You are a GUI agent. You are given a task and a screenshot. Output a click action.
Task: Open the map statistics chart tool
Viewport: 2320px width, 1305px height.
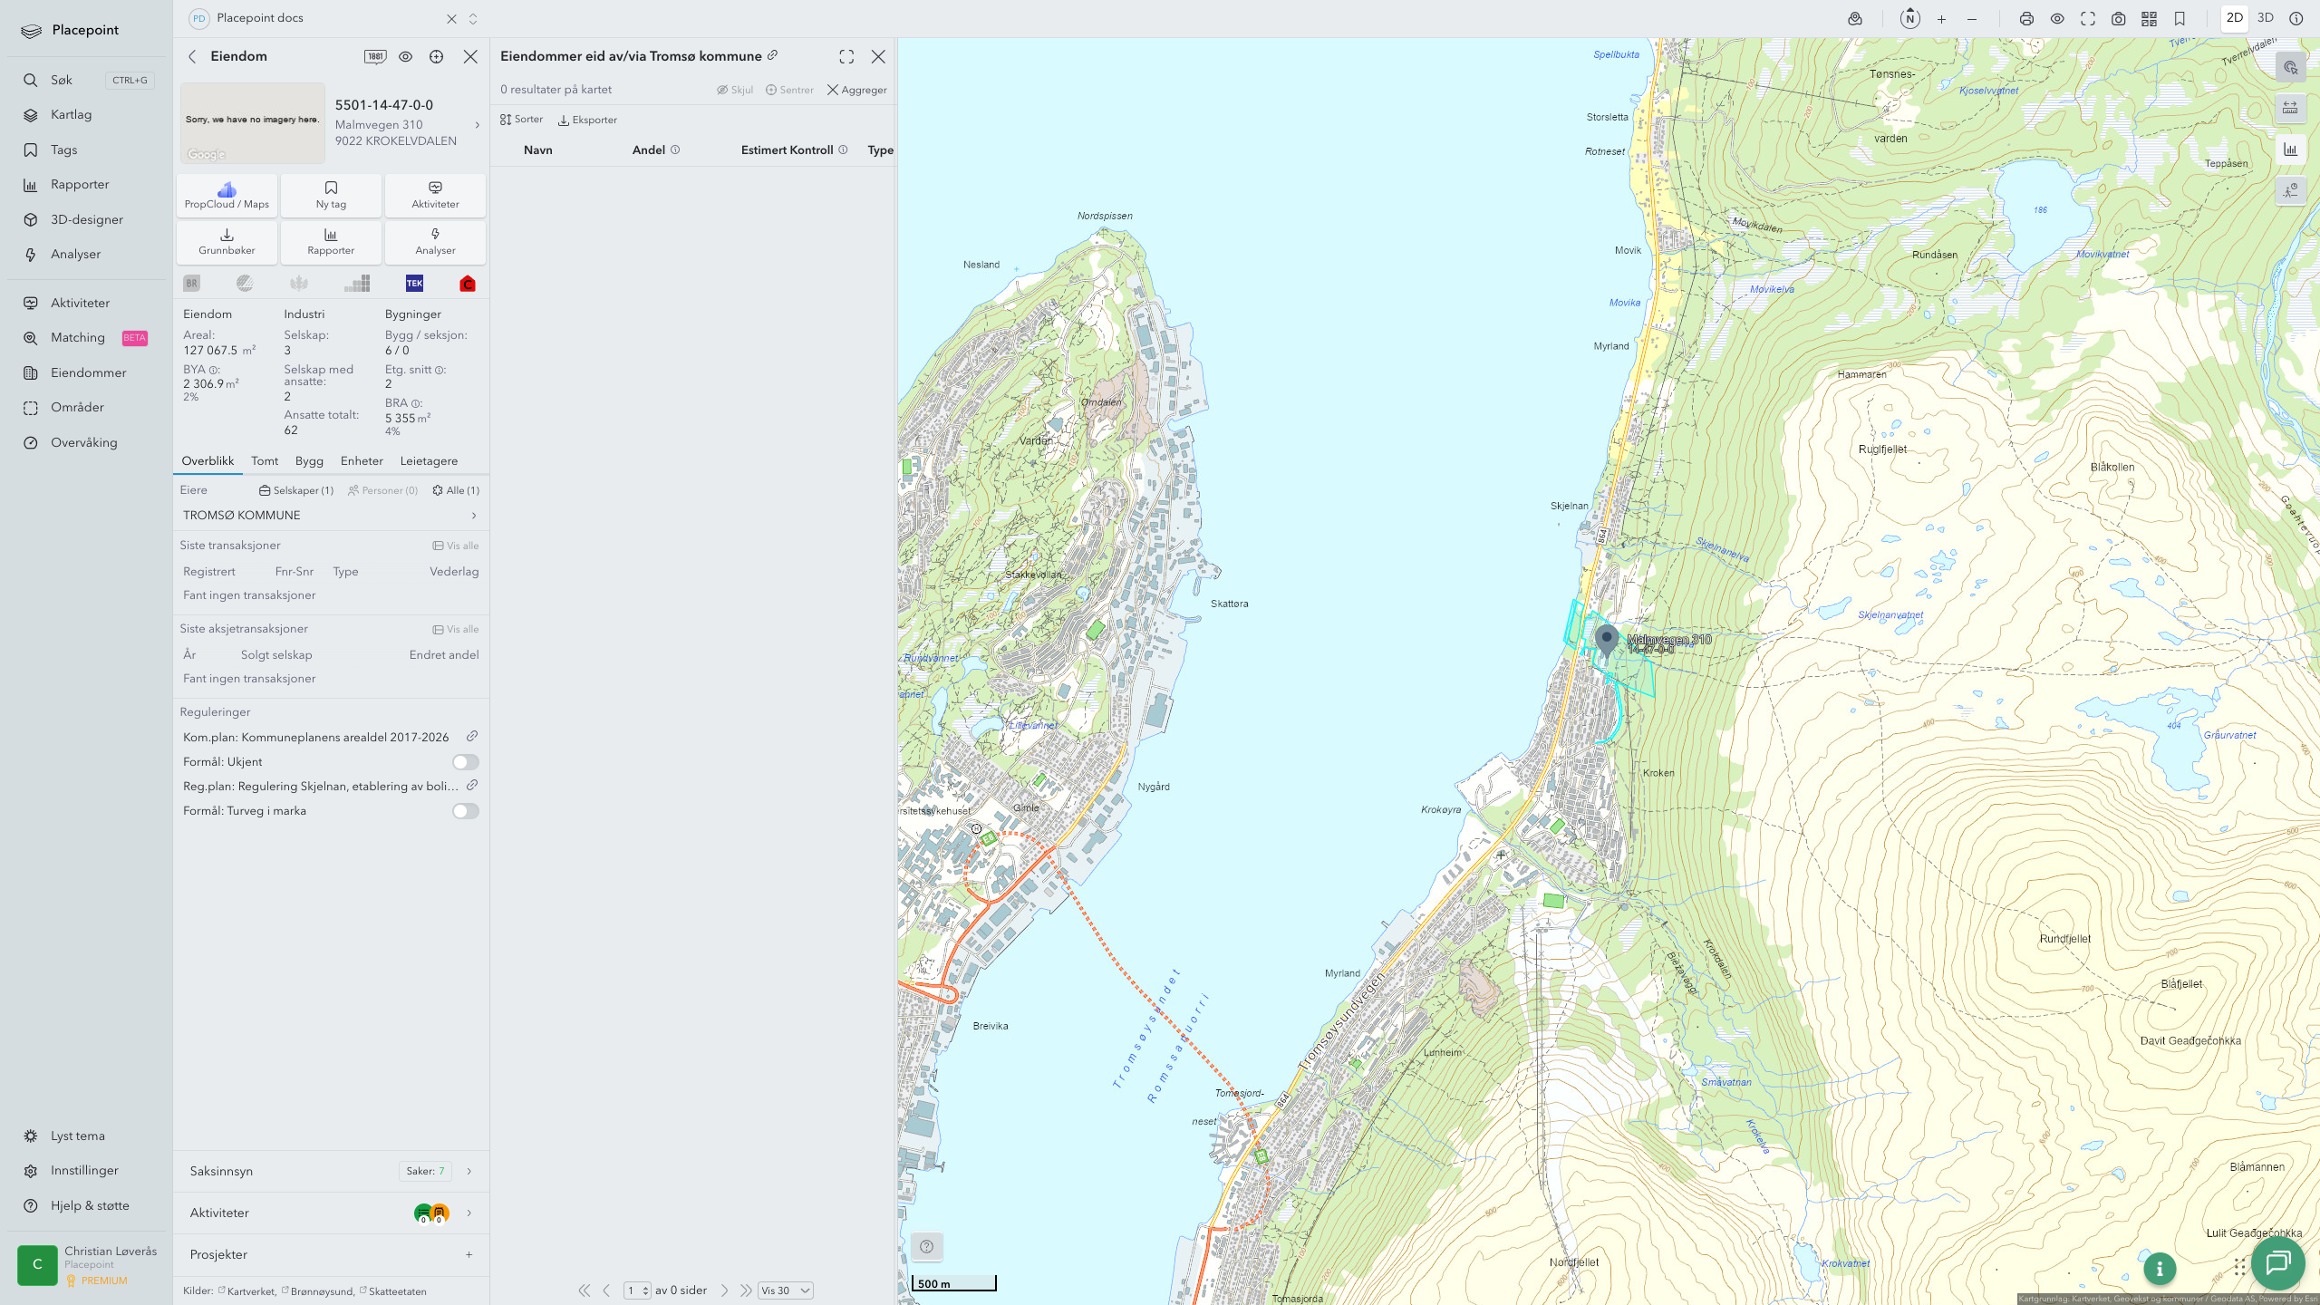[2291, 150]
